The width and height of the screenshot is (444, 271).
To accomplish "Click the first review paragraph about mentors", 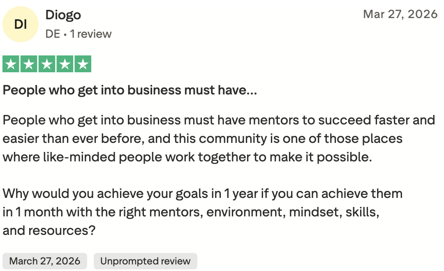I will point(219,139).
